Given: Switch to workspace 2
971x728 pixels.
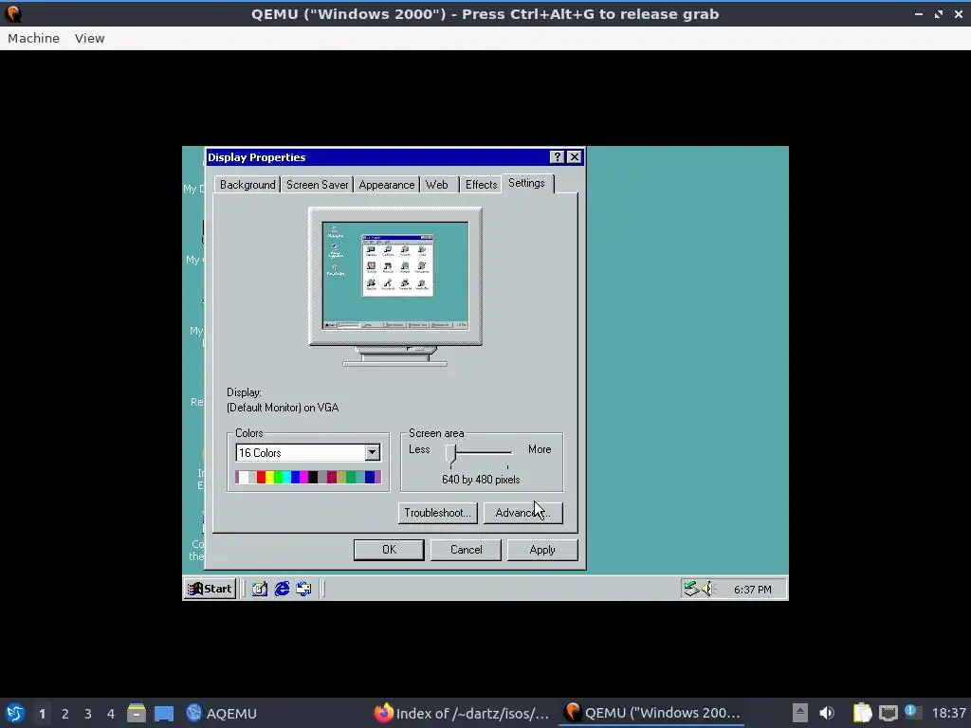Looking at the screenshot, I should click(x=65, y=714).
